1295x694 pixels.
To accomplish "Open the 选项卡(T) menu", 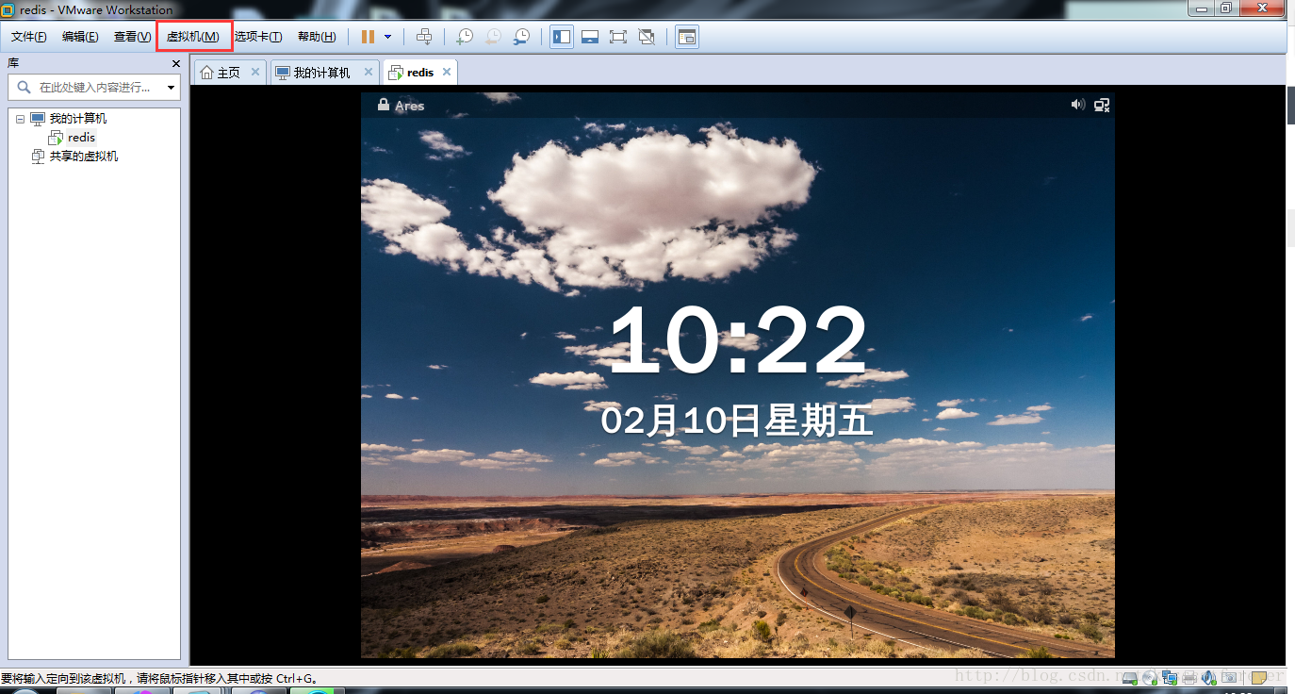I will pos(258,37).
